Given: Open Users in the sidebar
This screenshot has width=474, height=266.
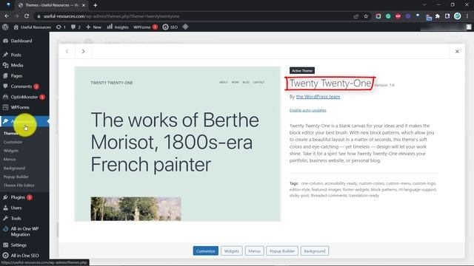Looking at the screenshot, I should click(x=16, y=208).
